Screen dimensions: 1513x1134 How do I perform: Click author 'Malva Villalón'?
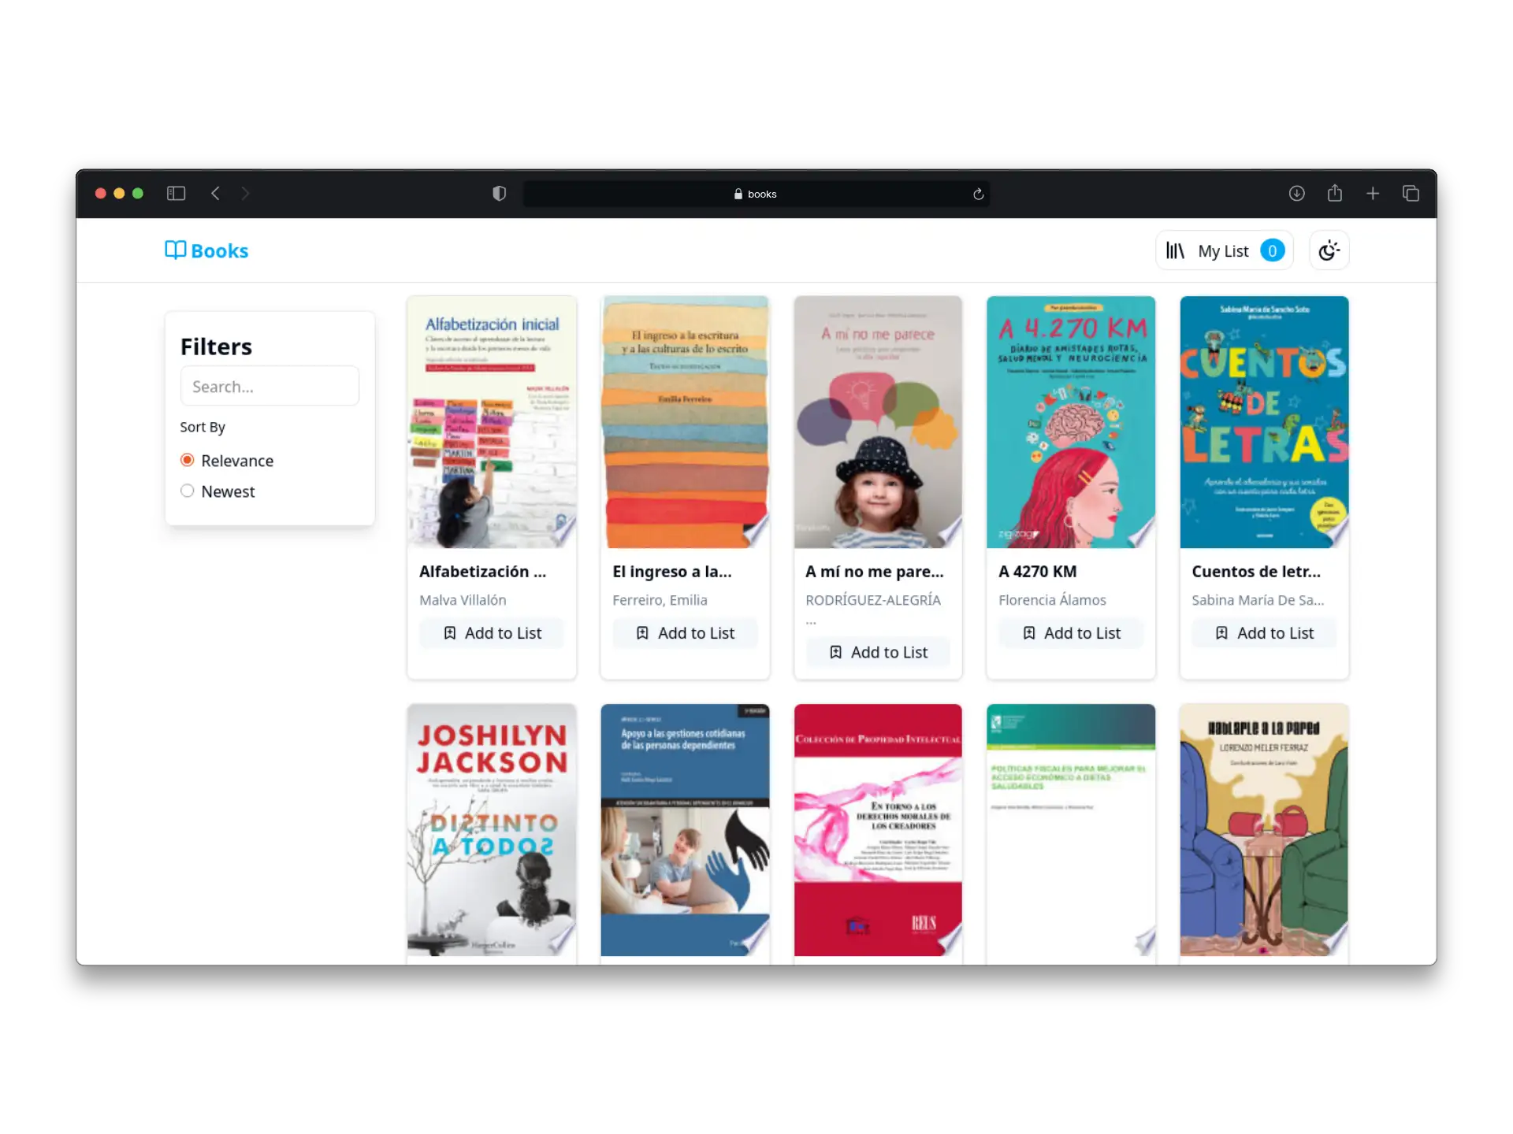pos(463,600)
